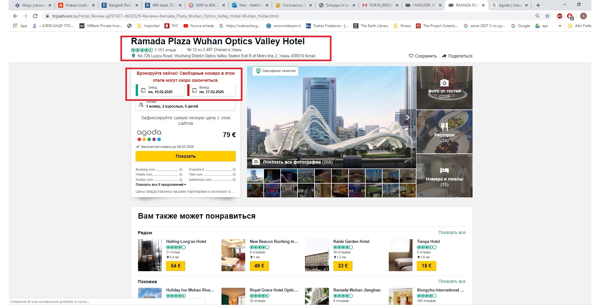The width and height of the screenshot is (593, 305).
Task: Open the fitness bookmarks folder
Action: tap(402, 26)
